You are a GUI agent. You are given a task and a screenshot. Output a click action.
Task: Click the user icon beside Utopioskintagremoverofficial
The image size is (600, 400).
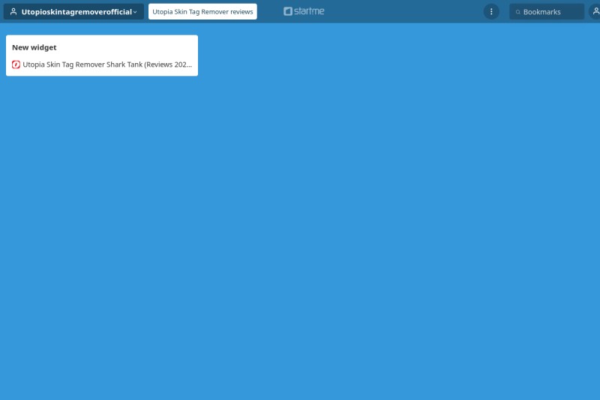[x=13, y=11]
